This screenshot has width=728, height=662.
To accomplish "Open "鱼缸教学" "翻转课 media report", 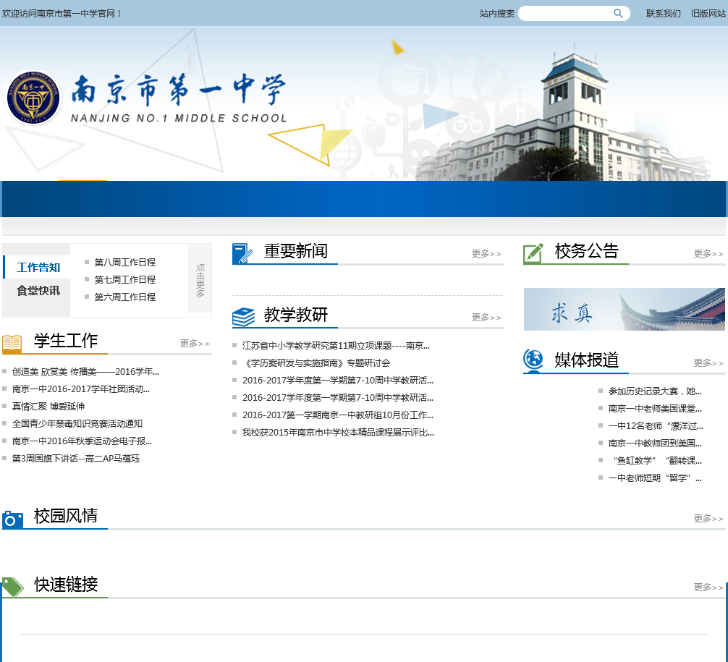I will coord(657,461).
